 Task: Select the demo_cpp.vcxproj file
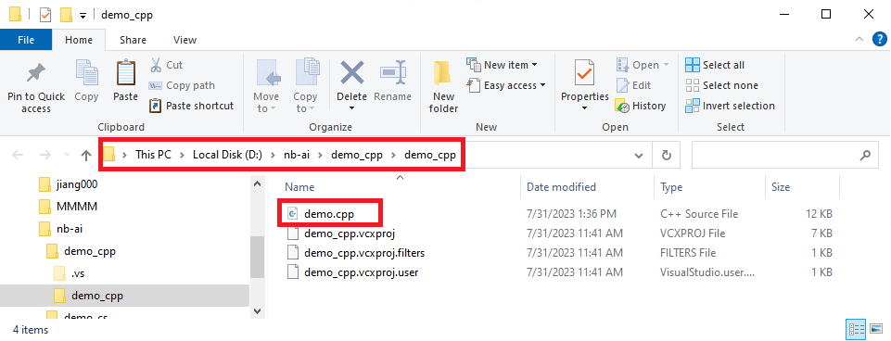[350, 233]
